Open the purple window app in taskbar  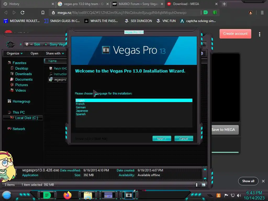[108, 195]
